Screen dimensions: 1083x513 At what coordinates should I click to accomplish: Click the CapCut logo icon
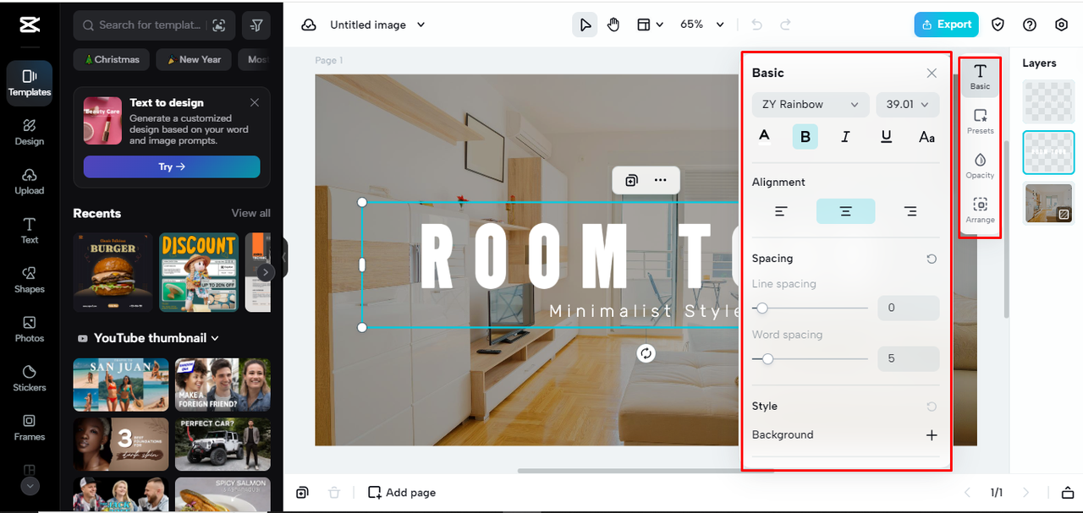(x=30, y=25)
